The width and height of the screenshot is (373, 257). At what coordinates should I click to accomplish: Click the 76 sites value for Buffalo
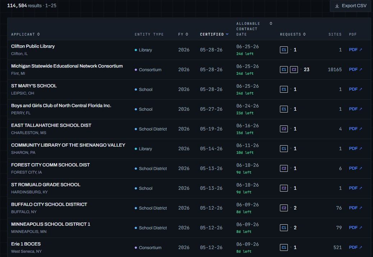click(x=339, y=208)
